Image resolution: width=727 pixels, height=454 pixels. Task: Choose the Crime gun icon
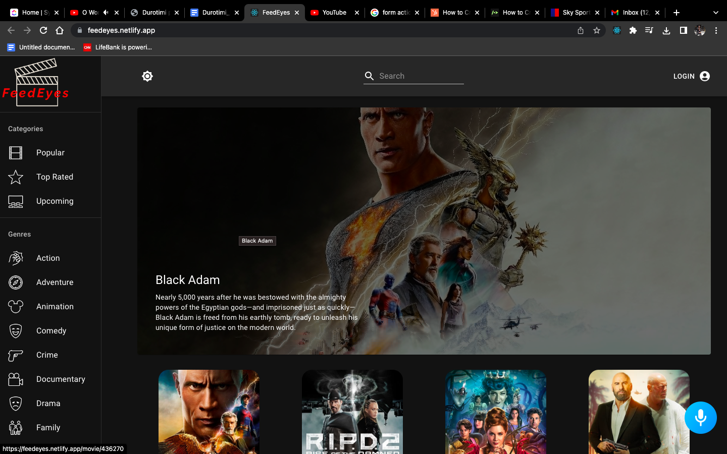(16, 355)
